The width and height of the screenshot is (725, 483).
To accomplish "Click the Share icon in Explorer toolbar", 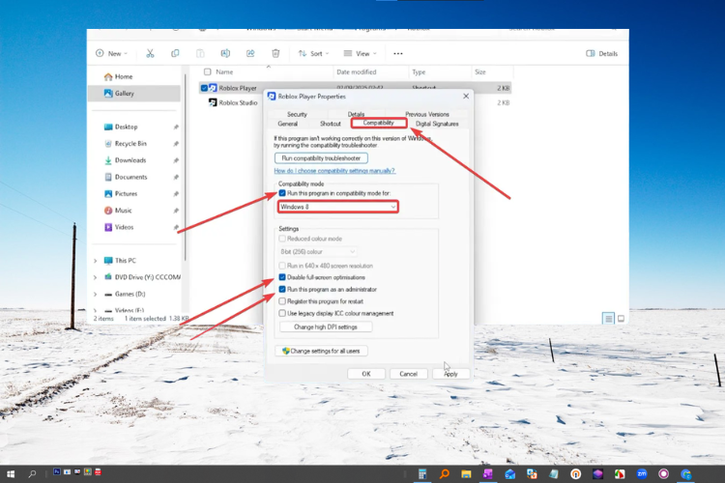I will [x=250, y=54].
